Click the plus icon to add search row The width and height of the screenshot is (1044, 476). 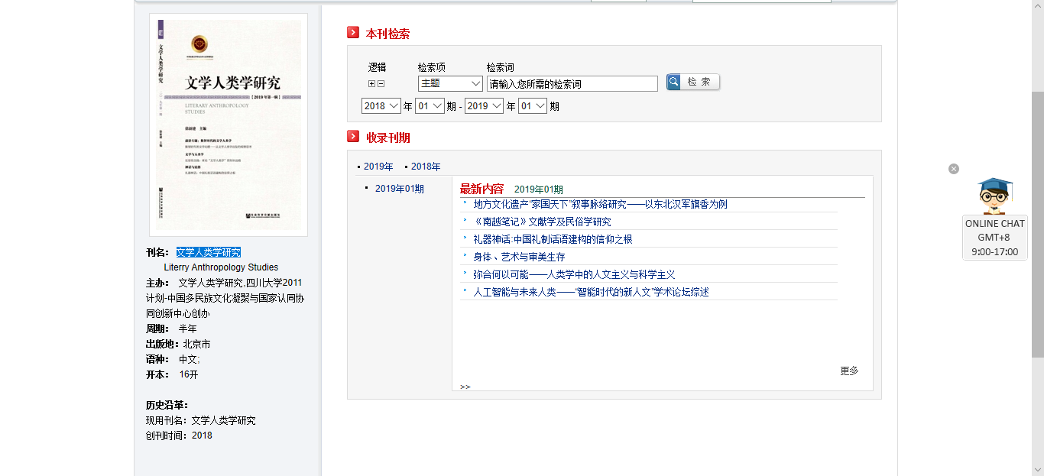[372, 84]
